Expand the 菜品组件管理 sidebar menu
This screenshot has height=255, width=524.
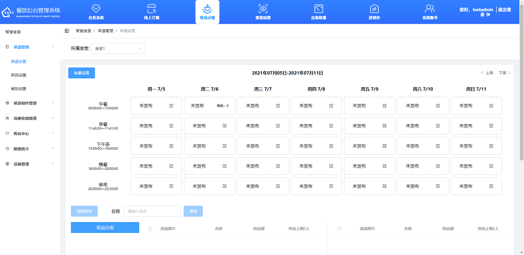[x=31, y=103]
